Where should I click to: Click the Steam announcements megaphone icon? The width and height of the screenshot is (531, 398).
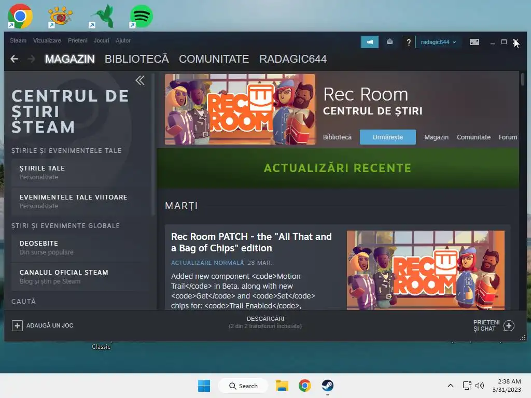click(369, 42)
